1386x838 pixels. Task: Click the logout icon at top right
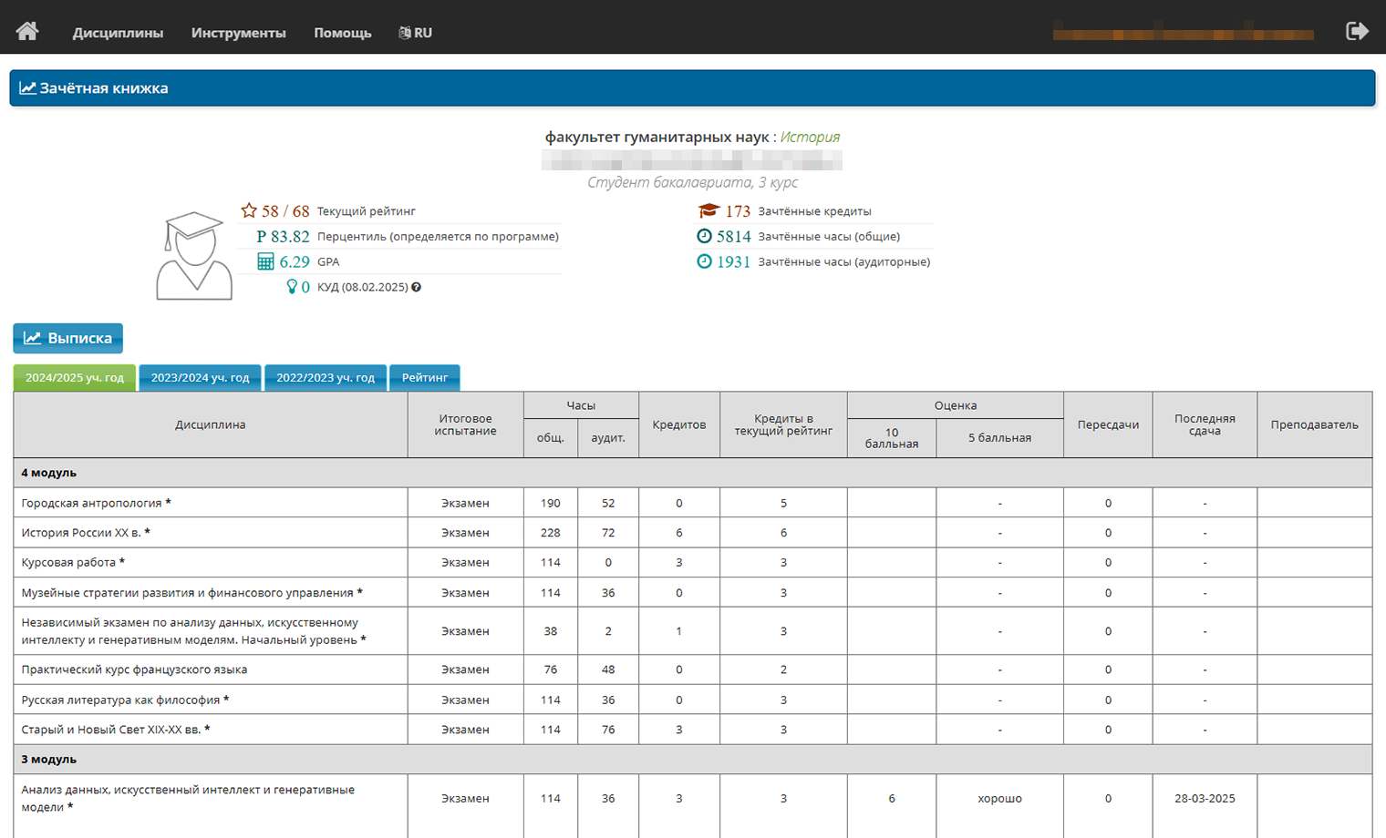[1357, 32]
